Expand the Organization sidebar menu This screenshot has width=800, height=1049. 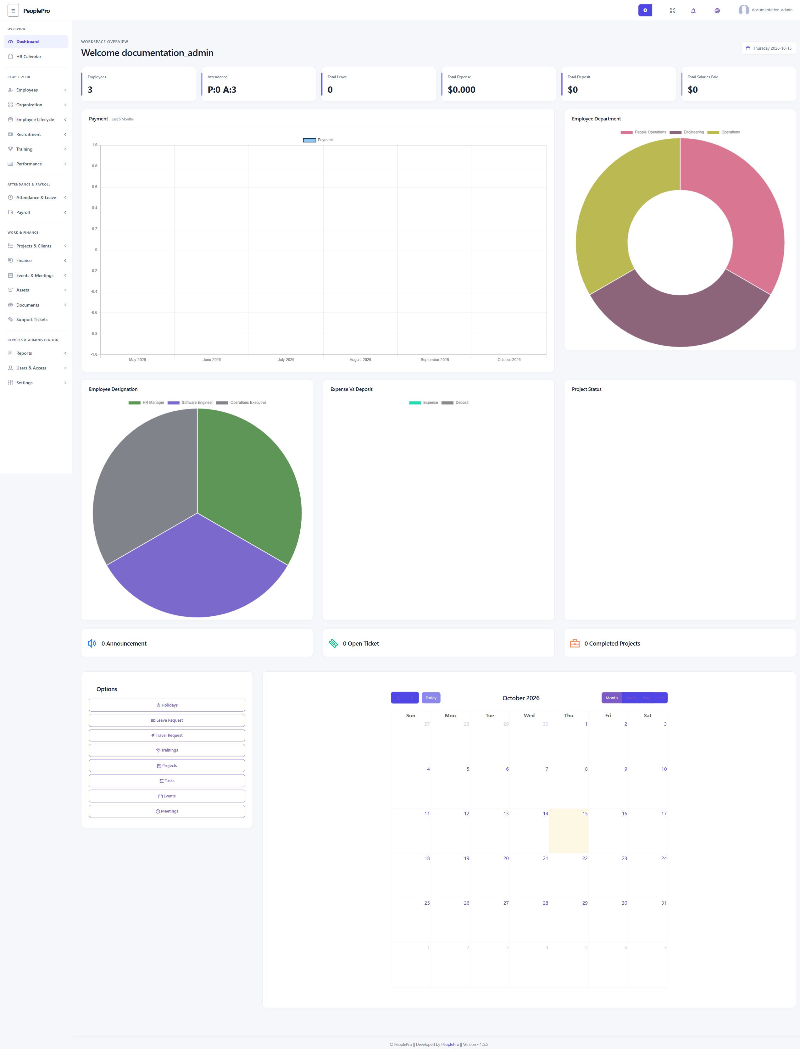click(x=36, y=105)
